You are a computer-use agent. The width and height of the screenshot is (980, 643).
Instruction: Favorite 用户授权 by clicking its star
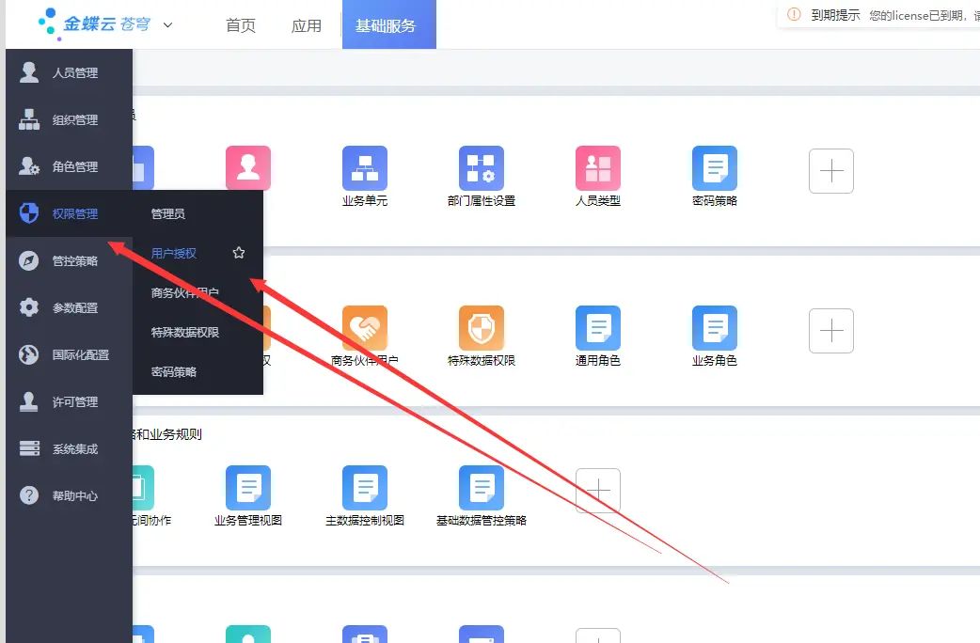coord(238,252)
